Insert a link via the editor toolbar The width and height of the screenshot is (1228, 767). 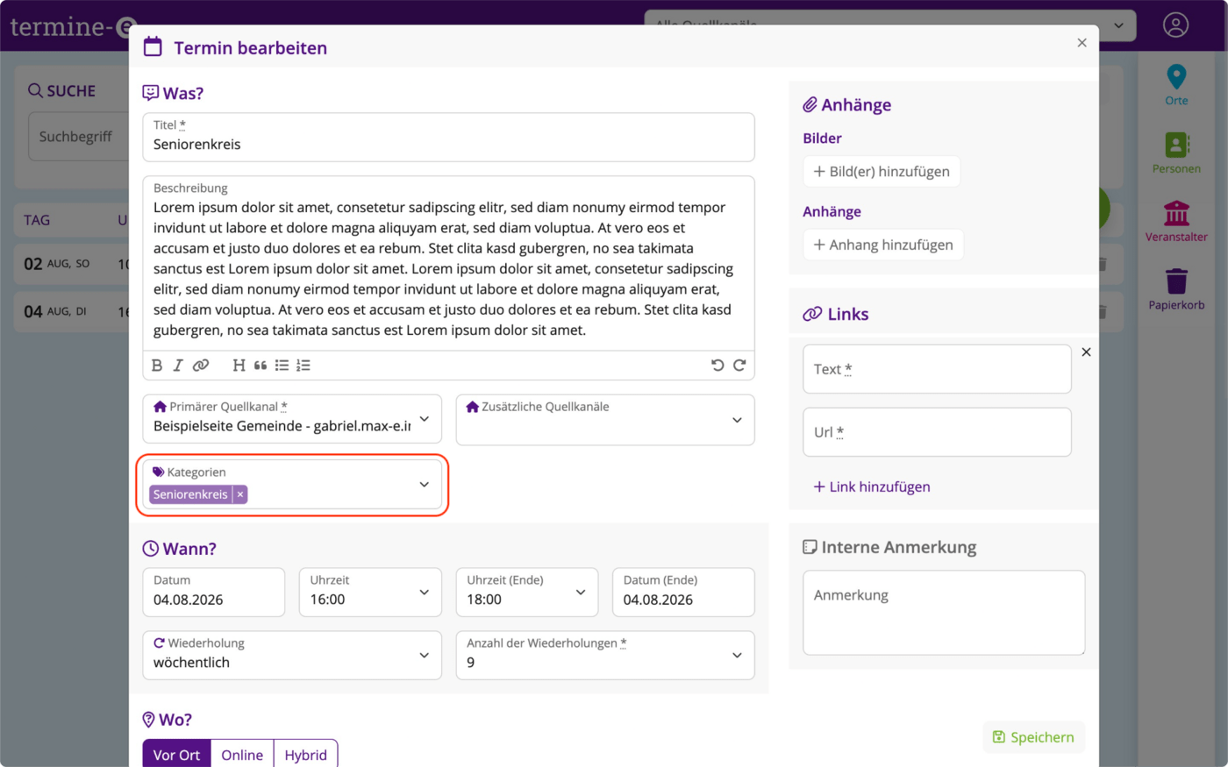[x=201, y=366]
